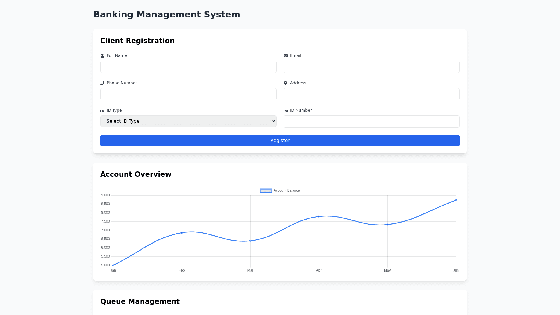Open the Select ID Type dropdown
This screenshot has height=315, width=560.
(x=188, y=121)
